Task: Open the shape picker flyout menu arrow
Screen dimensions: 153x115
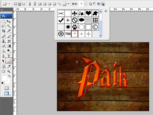Action: (106, 11)
